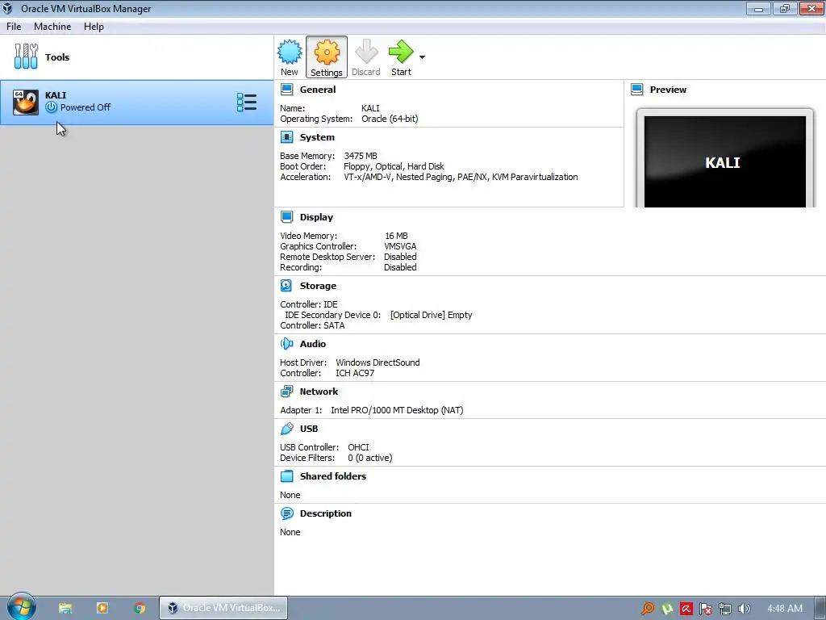Click the 'ICH AC97' audio controller value
Image resolution: width=826 pixels, height=620 pixels.
(355, 373)
